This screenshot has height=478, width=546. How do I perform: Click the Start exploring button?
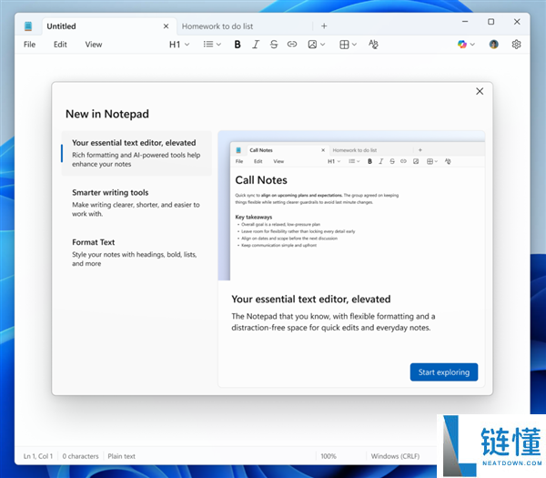tap(444, 372)
